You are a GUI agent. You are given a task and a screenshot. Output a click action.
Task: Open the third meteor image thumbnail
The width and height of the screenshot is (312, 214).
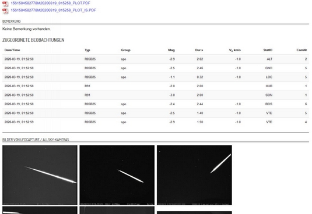[x=194, y=175]
